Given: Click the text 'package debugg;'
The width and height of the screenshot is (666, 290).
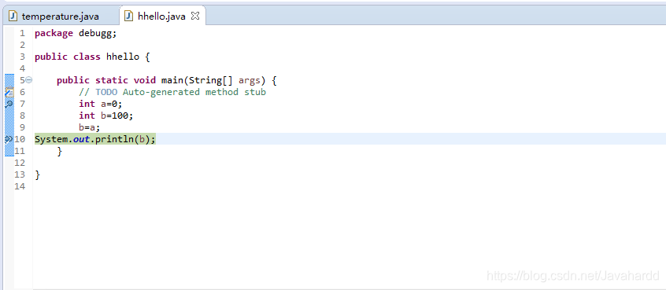Looking at the screenshot, I should tap(76, 34).
